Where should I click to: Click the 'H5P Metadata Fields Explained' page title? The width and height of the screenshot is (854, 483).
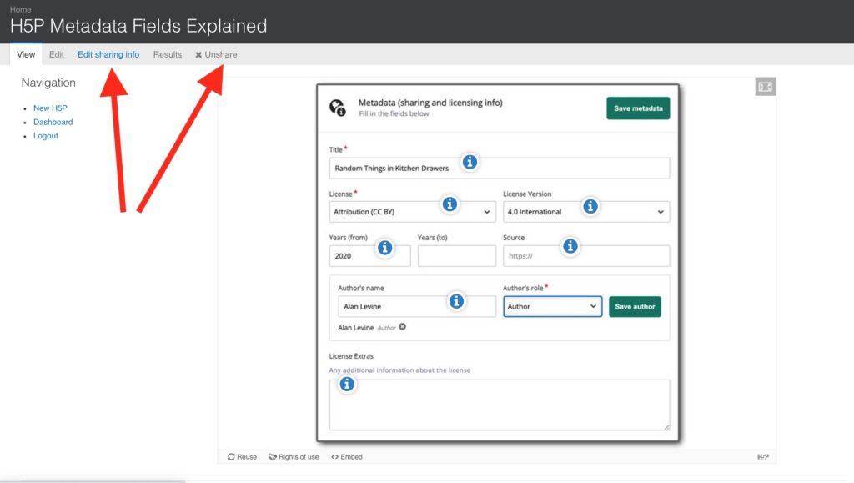(138, 26)
